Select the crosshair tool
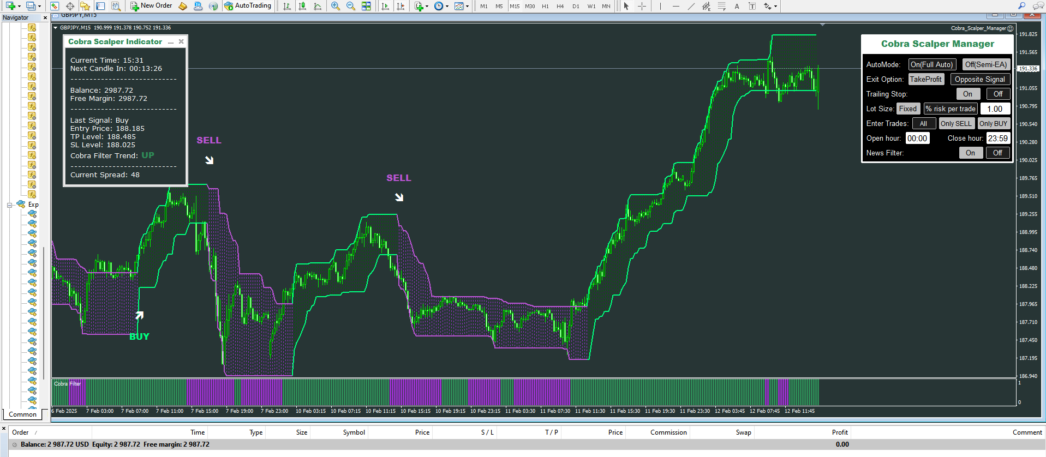Viewport: 1046px width, 457px height. click(642, 6)
